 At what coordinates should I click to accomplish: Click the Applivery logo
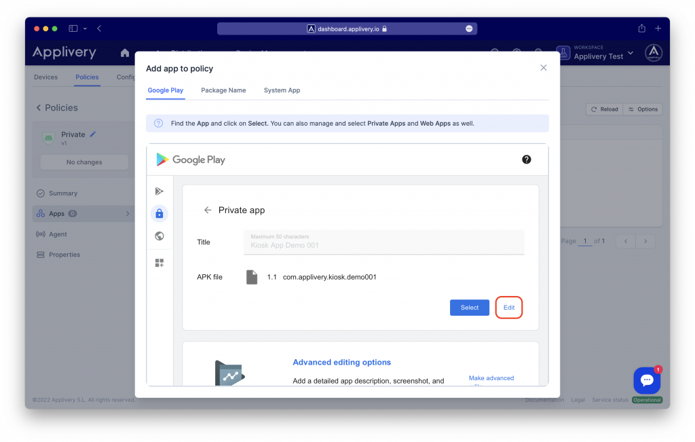(64, 52)
